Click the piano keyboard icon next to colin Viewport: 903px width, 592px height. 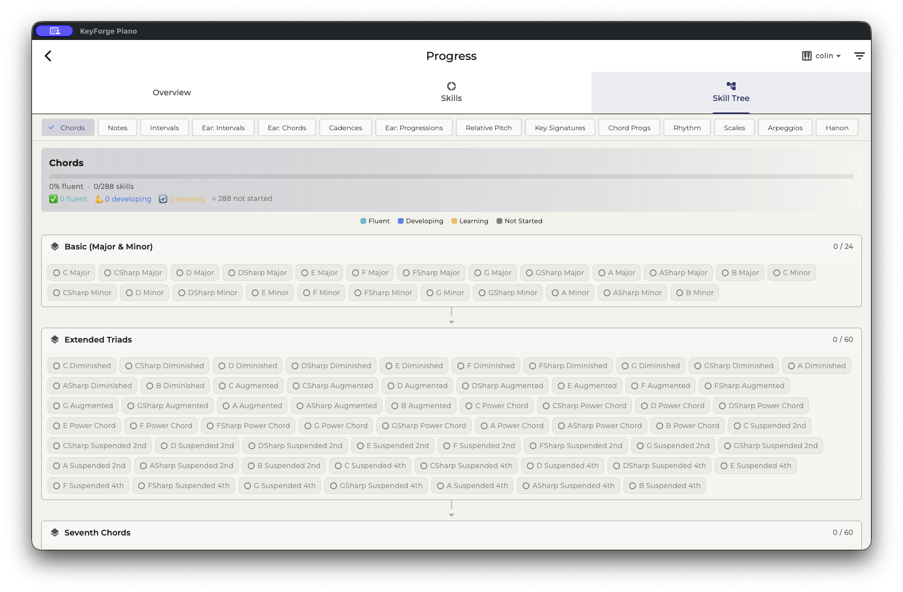pyautogui.click(x=806, y=56)
